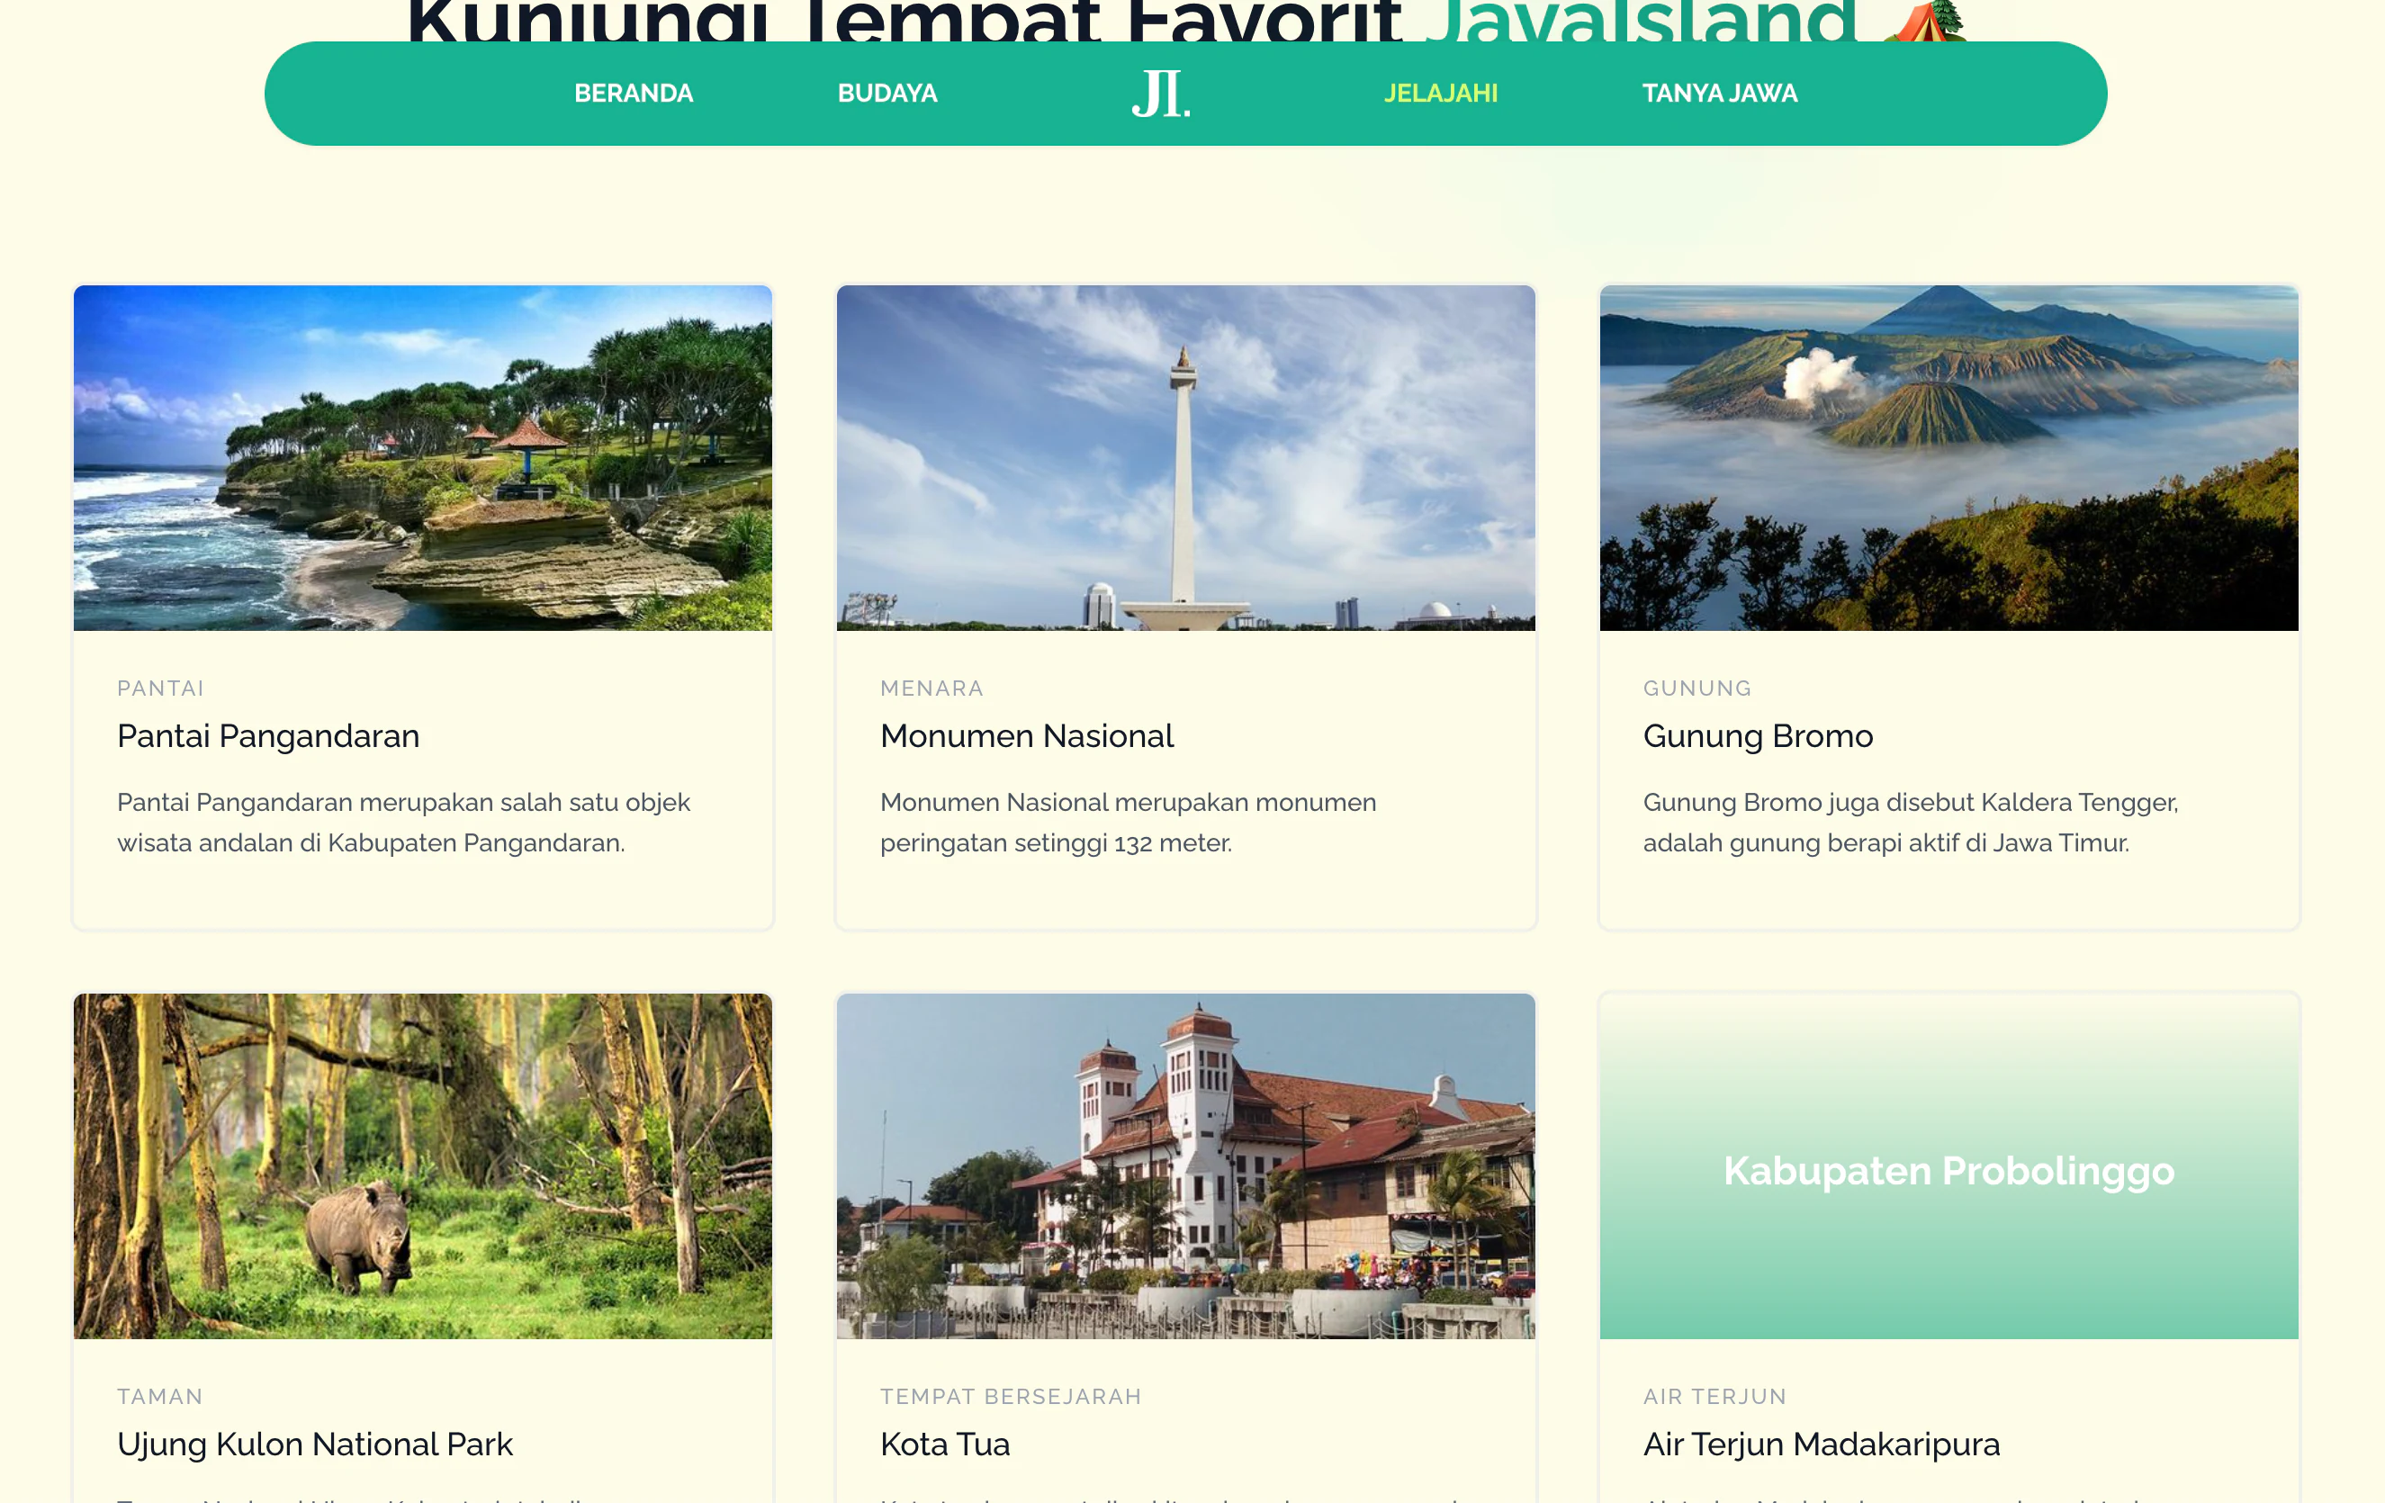Open the Pantai Pangandaran title
Screen dimensions: 2385x1503
pos(268,736)
